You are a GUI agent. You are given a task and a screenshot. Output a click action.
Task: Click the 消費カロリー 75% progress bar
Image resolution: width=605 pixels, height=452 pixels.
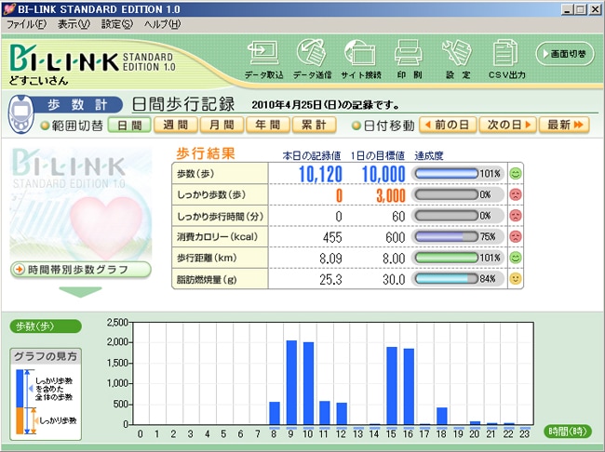(447, 236)
